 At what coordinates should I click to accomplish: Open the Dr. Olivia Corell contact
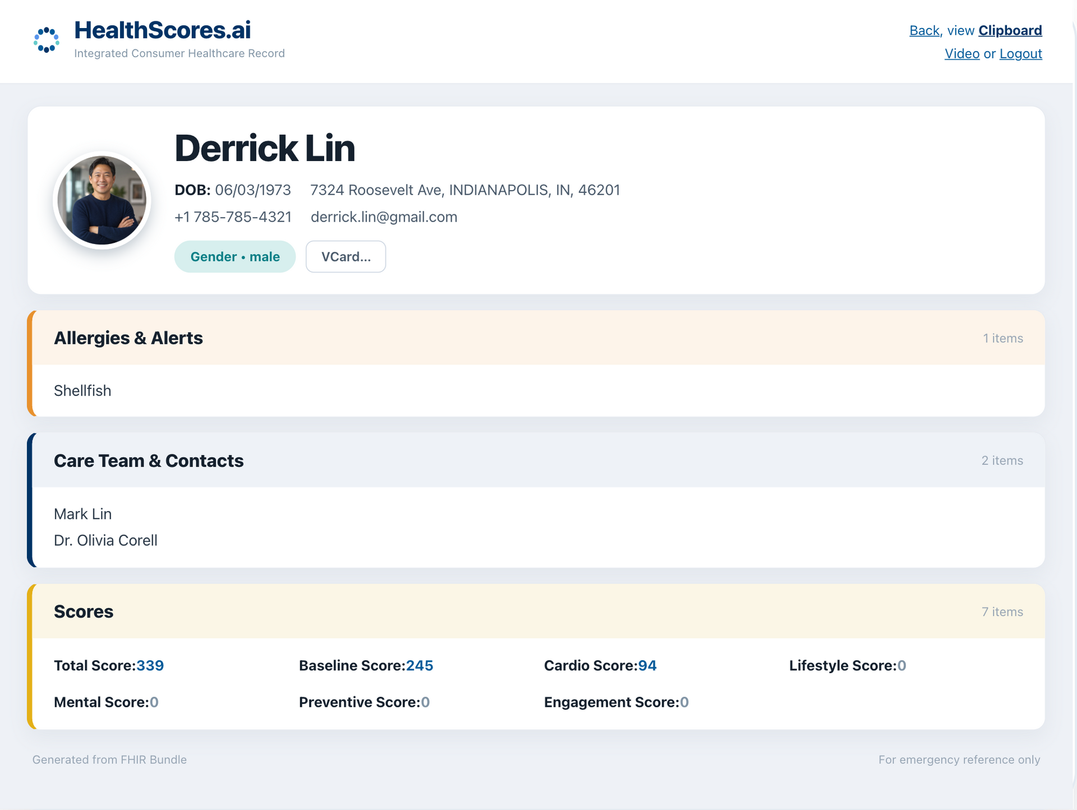(x=105, y=540)
